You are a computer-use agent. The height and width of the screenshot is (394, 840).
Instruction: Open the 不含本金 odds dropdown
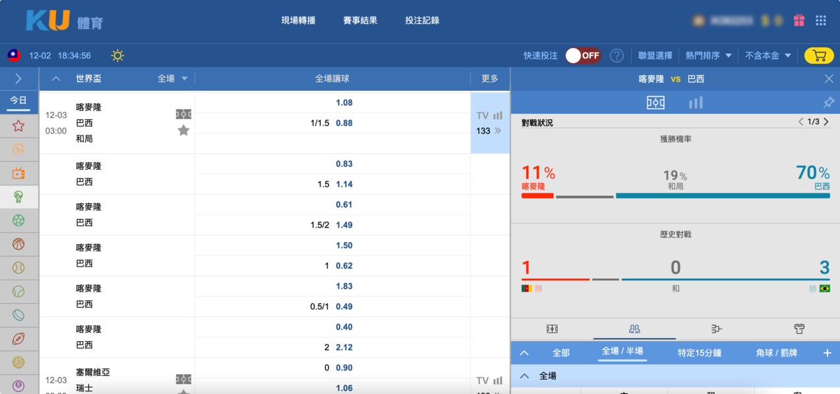pyautogui.click(x=768, y=56)
